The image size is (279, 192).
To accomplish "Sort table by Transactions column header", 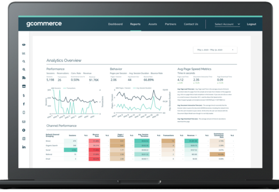I will [x=169, y=135].
